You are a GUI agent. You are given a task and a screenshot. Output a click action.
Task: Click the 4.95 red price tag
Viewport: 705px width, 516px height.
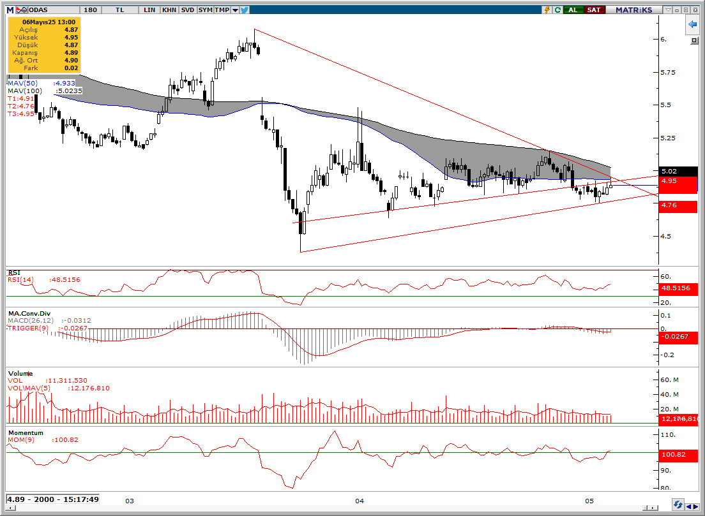coord(678,184)
